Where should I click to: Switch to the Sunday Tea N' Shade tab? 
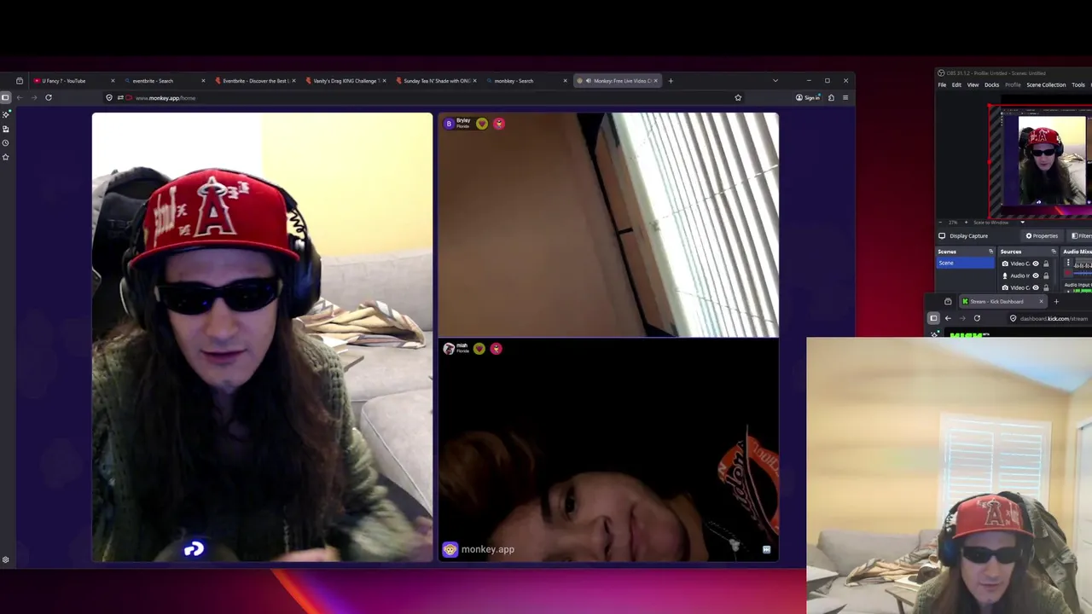coord(436,81)
